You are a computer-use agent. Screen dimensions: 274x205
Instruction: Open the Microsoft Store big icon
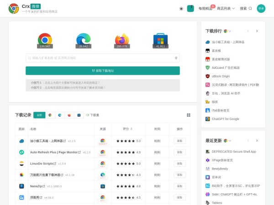(x=160, y=41)
